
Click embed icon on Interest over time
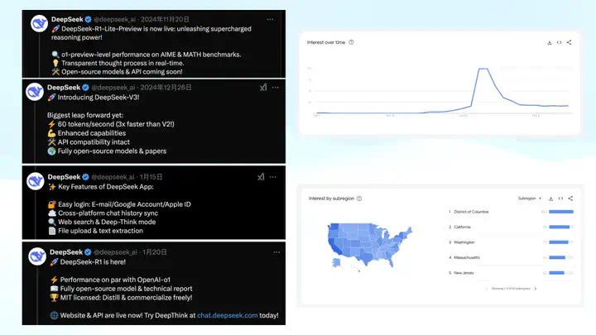point(559,42)
